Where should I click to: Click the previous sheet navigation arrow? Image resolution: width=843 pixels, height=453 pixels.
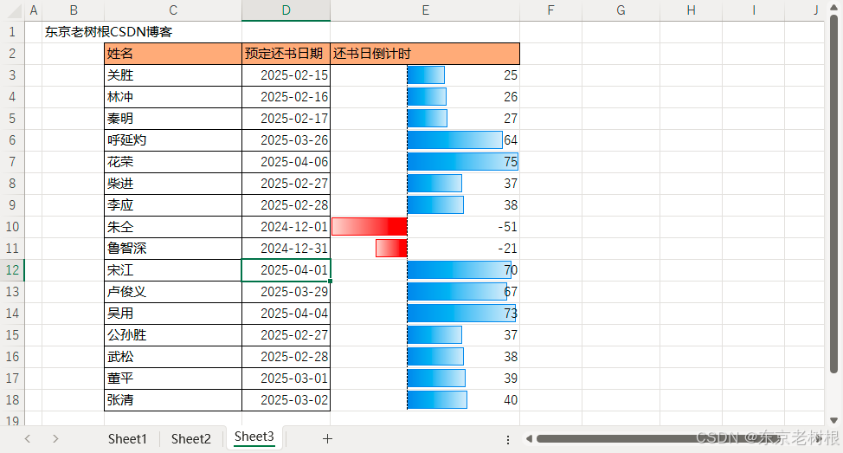(28, 439)
